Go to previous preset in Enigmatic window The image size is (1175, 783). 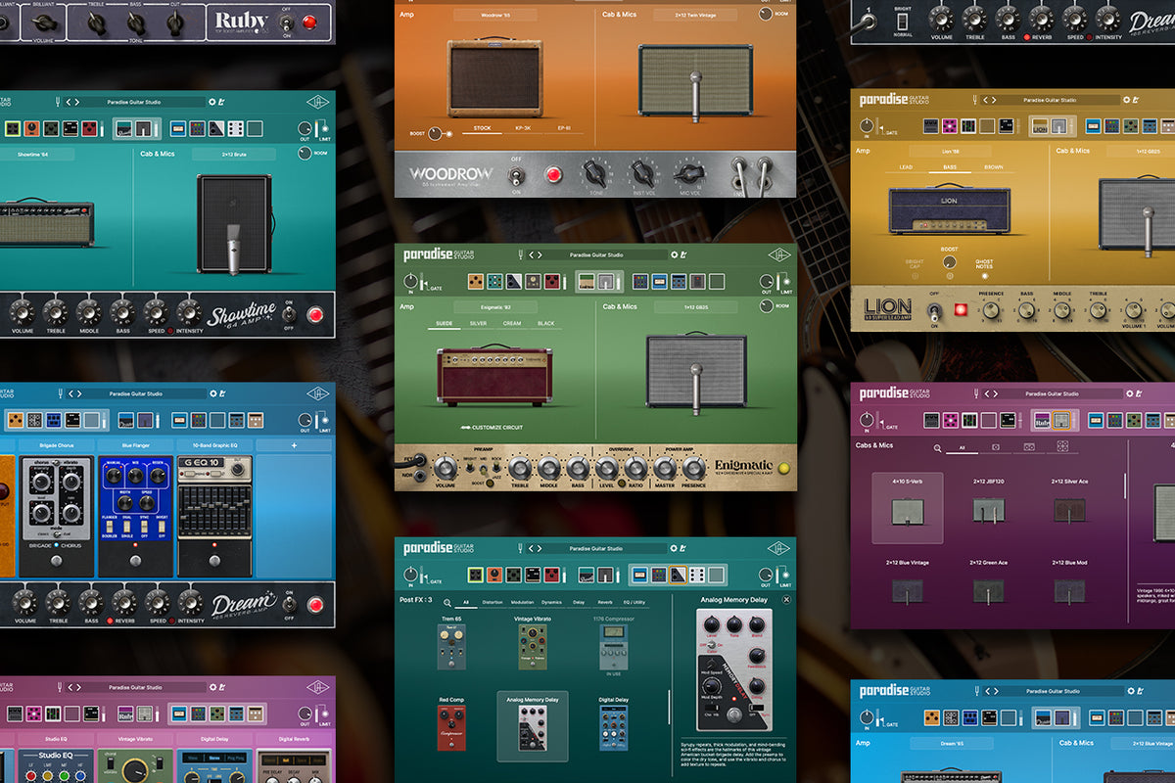pos(532,254)
